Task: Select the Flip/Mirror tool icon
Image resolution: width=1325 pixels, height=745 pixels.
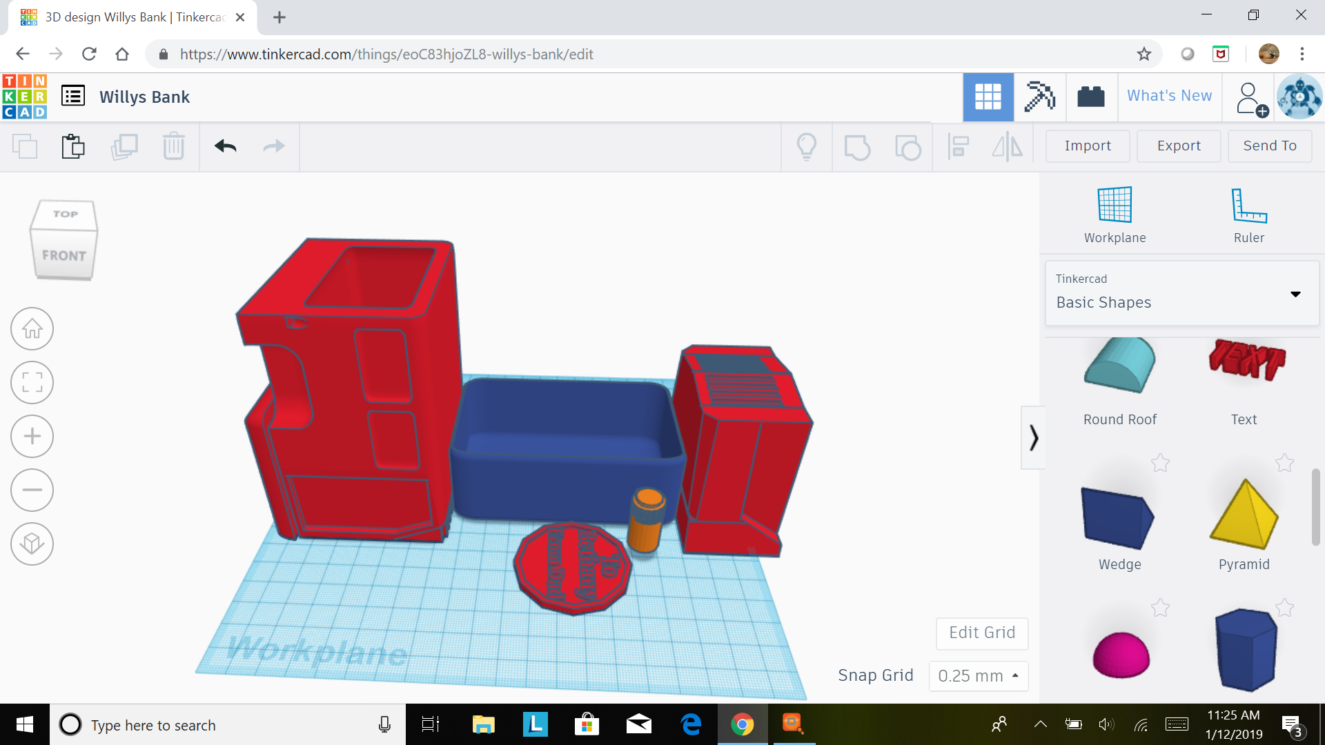Action: pos(1007,146)
